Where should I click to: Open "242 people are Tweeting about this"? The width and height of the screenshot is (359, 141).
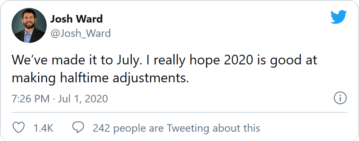176,128
